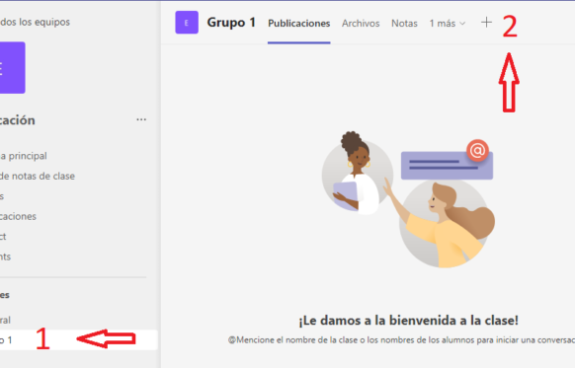Go back to all teams (todos los equipos)

coord(35,22)
